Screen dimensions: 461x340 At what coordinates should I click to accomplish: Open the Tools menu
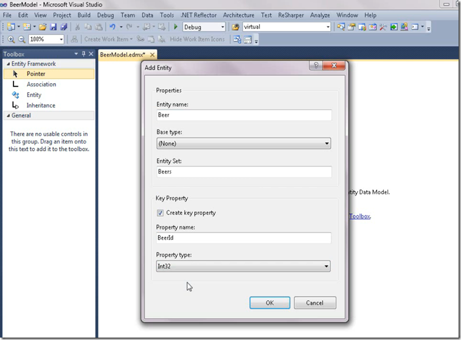pyautogui.click(x=167, y=15)
